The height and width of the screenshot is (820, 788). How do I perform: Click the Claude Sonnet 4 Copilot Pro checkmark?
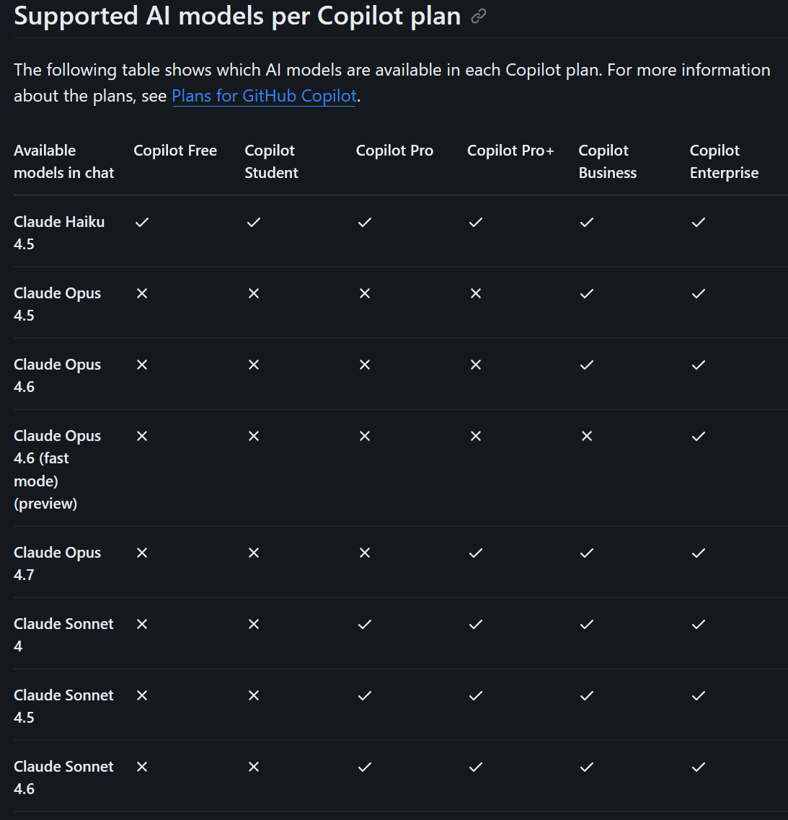point(365,624)
